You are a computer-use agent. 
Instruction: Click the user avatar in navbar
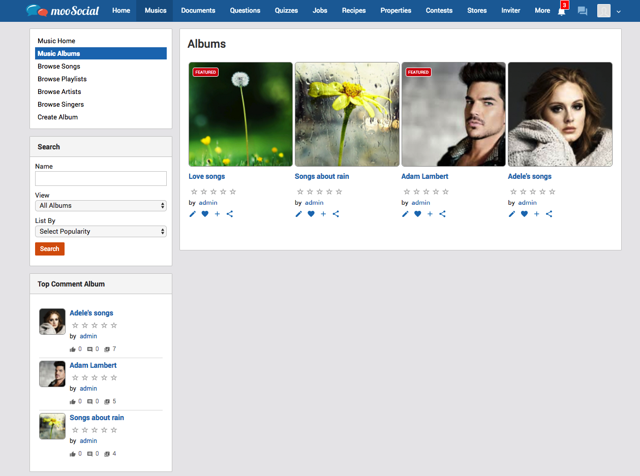point(604,11)
